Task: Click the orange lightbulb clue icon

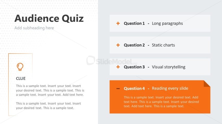Action: pos(20,67)
